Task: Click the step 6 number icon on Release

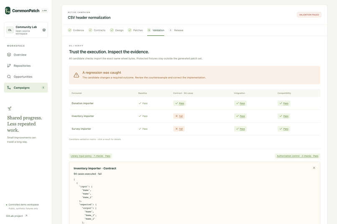Action: pyautogui.click(x=171, y=30)
